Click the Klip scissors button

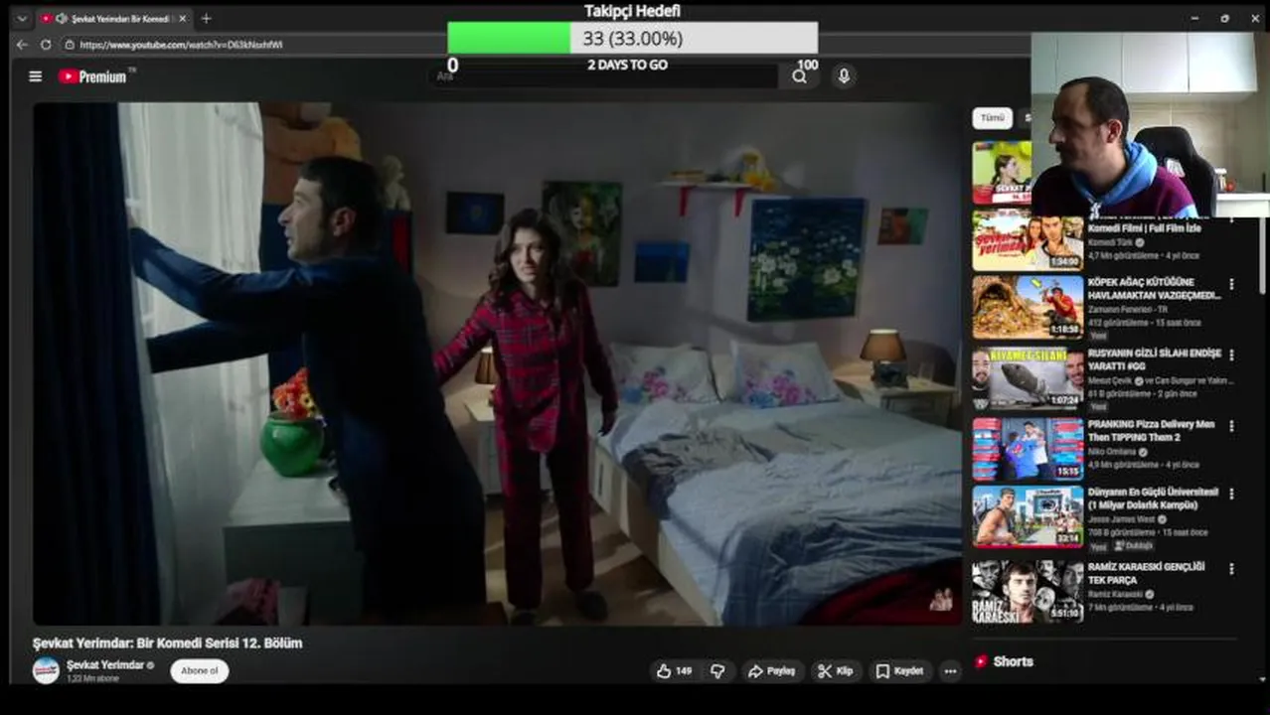click(835, 671)
